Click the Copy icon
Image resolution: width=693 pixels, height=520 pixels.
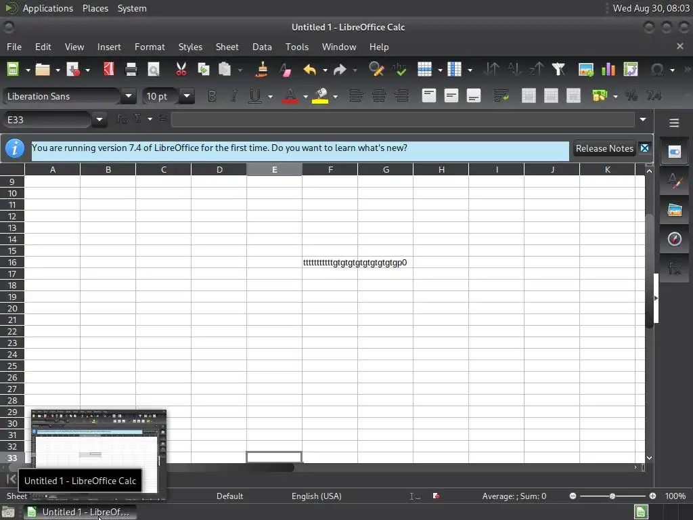[203, 70]
